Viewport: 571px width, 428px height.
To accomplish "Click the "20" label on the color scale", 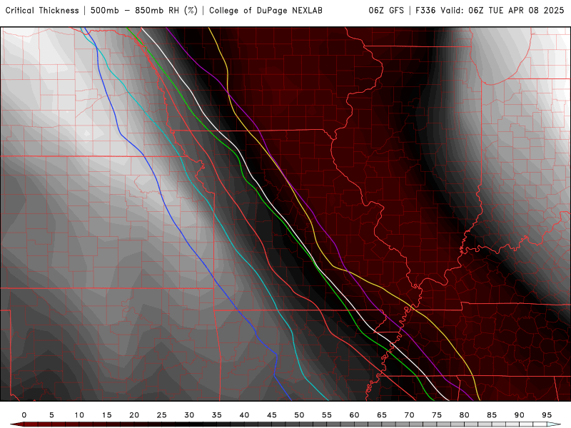I will click(x=134, y=415).
